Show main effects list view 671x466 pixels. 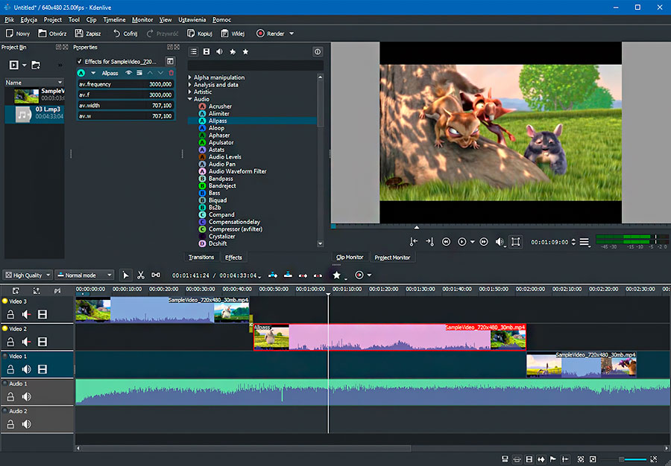coord(193,51)
